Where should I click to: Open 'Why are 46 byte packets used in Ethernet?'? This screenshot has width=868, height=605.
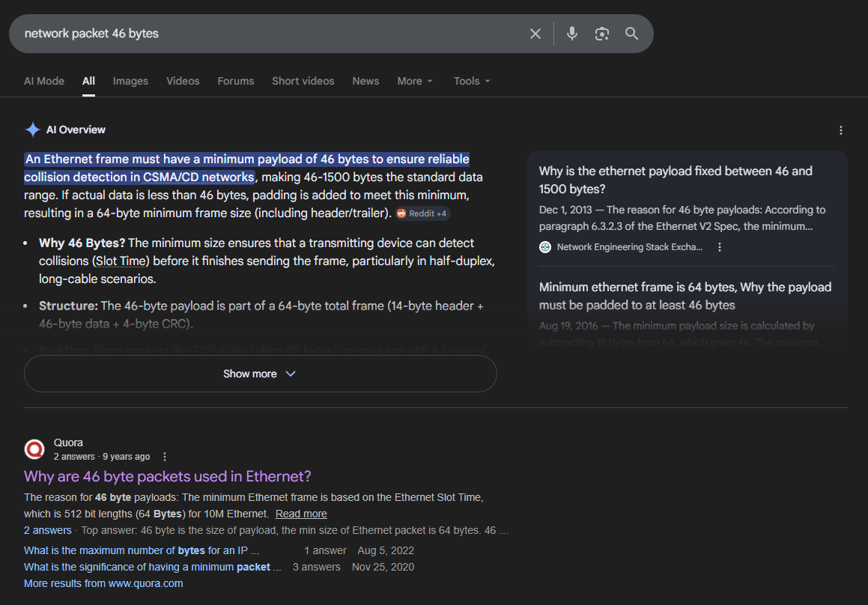pyautogui.click(x=167, y=476)
